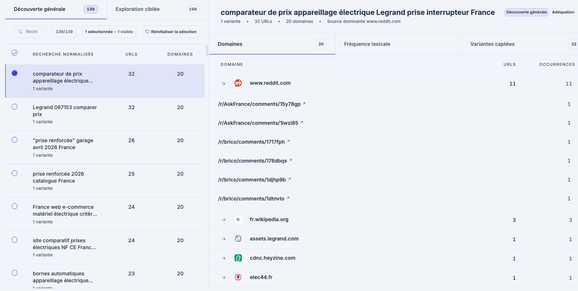Click the cdnc.heyzine.com green icon

tap(238, 258)
